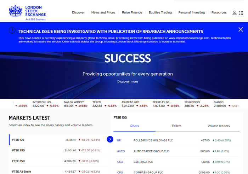Open the Discover menu
The image size is (248, 174).
click(x=78, y=12)
